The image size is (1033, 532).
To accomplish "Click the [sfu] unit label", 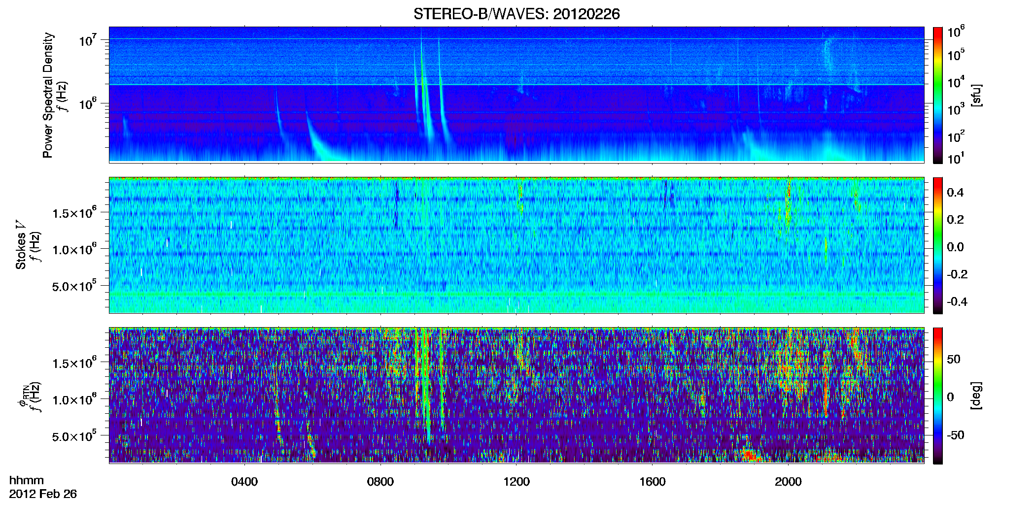I will pyautogui.click(x=976, y=96).
